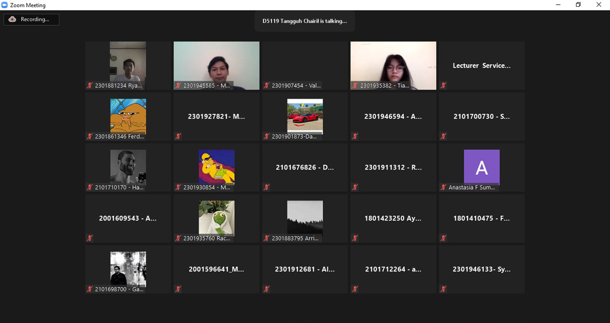Image resolution: width=610 pixels, height=323 pixels.
Task: Select the Kermit frog profile picture
Action: point(216,218)
